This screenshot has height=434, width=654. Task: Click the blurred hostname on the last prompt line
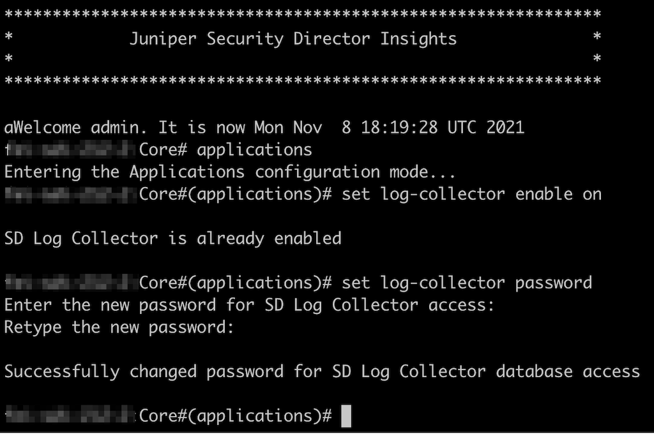pyautogui.click(x=70, y=416)
